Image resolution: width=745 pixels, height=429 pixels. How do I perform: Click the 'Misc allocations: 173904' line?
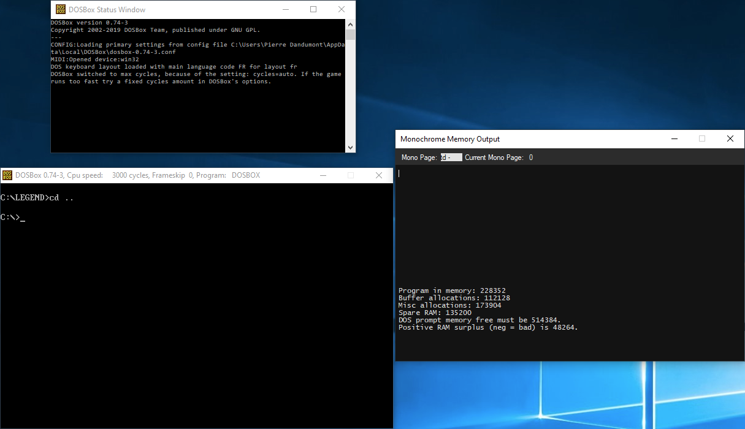[450, 305]
